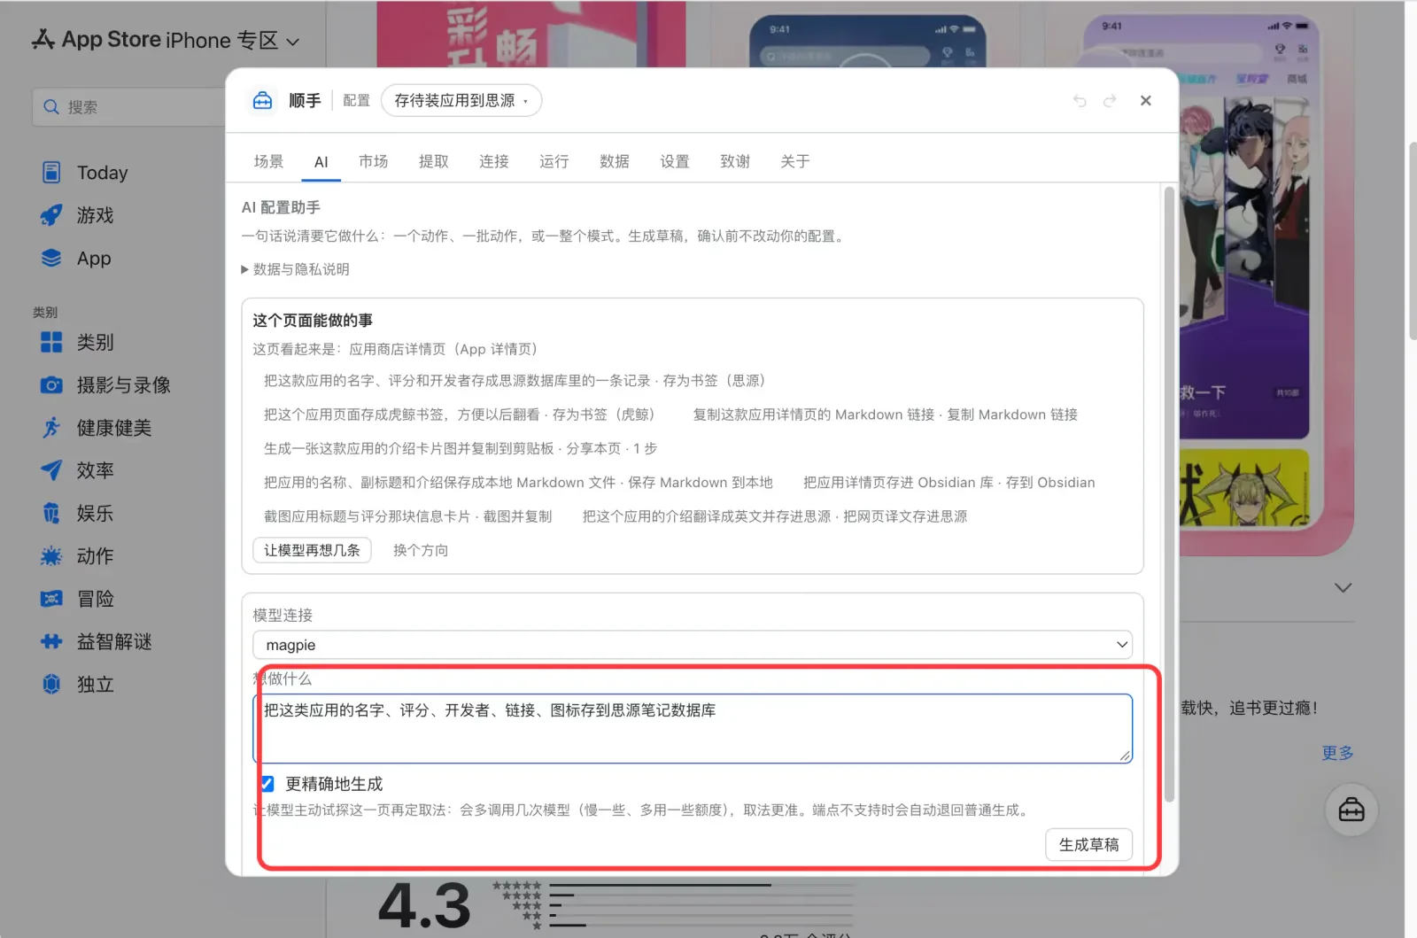
Task: Switch to the 市场 tab
Action: (x=374, y=161)
